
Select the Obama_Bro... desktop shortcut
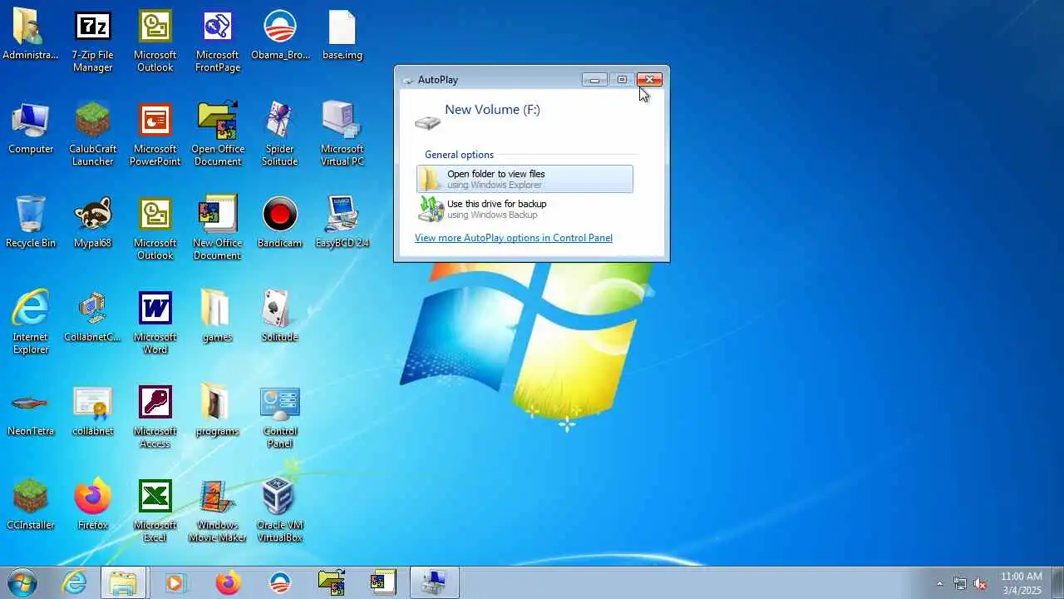coord(280,37)
